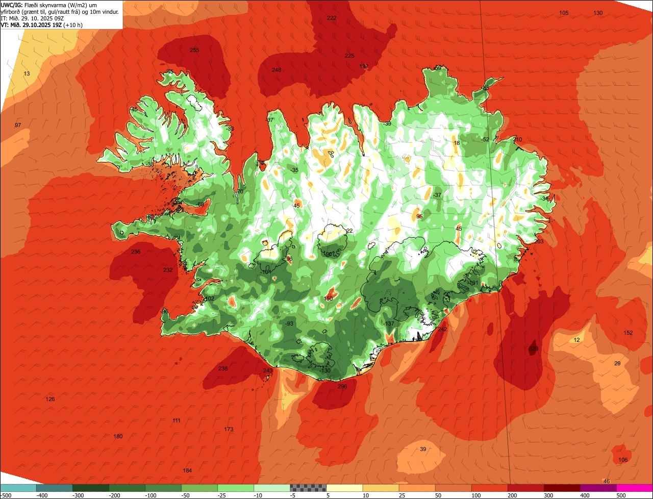Click the light teal swatch between -500 and -400
Viewport: 653px width, 499px height.
(x=18, y=488)
